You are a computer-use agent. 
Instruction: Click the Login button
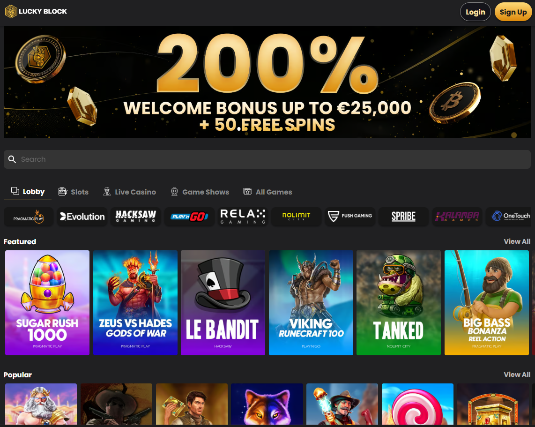[476, 12]
